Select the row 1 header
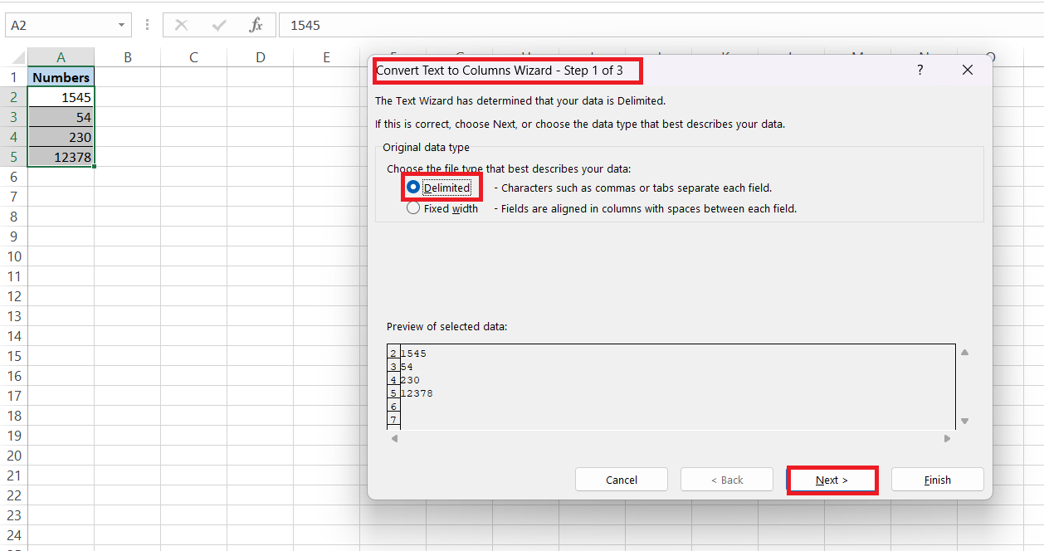 coord(13,77)
